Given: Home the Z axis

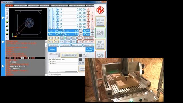Looking at the screenshot, I should (89, 17).
